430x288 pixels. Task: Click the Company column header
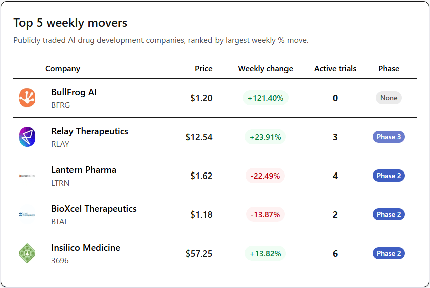62,69
